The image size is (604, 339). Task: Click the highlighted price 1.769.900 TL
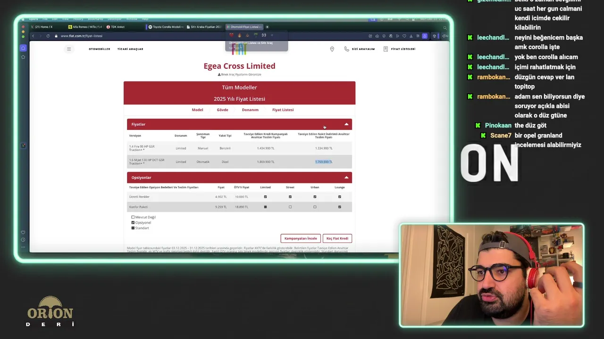pos(324,161)
